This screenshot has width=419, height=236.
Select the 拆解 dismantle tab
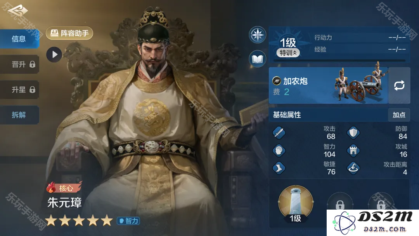[19, 115]
